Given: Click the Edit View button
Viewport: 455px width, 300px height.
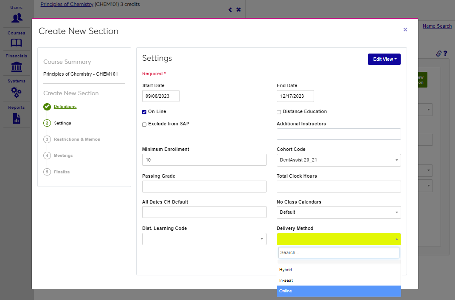Looking at the screenshot, I should [x=384, y=59].
